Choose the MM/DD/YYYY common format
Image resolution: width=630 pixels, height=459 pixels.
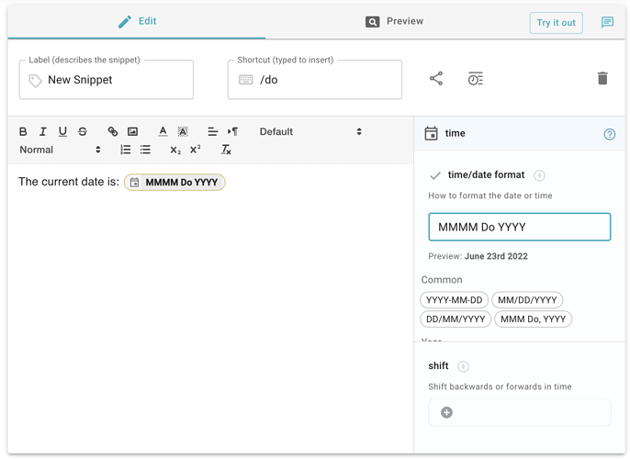pyautogui.click(x=527, y=300)
